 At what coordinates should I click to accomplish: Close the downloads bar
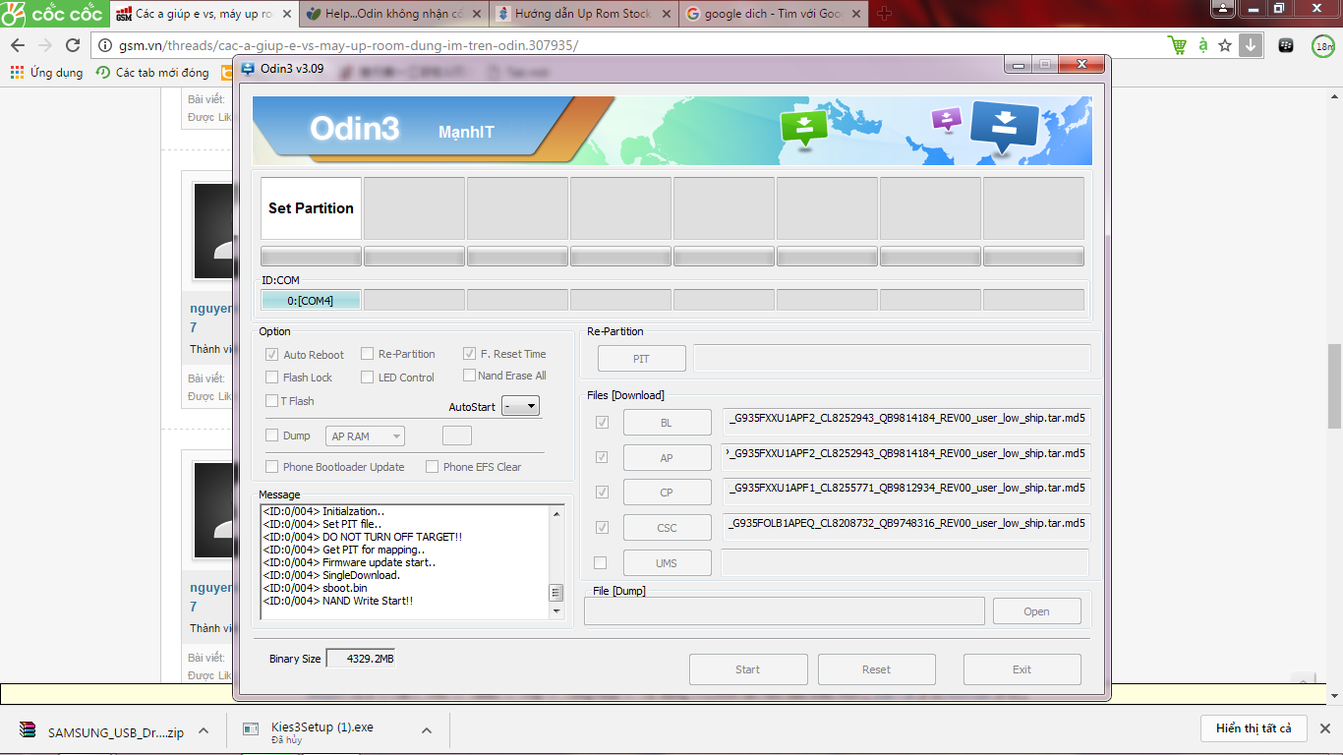pyautogui.click(x=1324, y=728)
